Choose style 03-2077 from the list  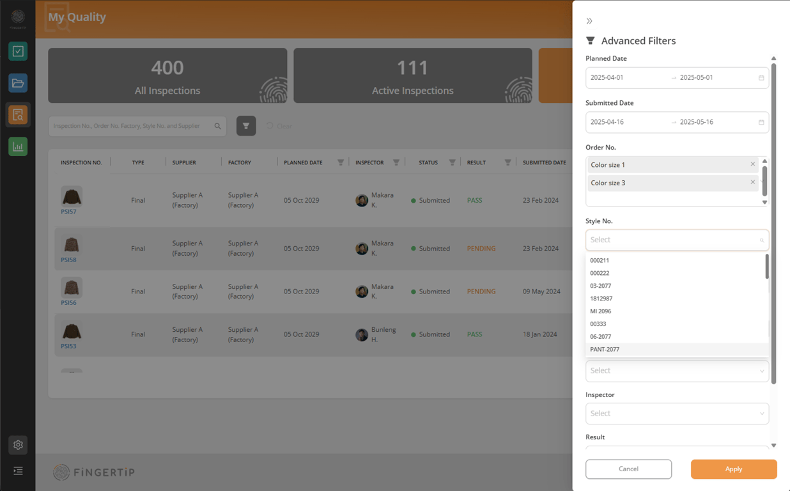(x=676, y=286)
